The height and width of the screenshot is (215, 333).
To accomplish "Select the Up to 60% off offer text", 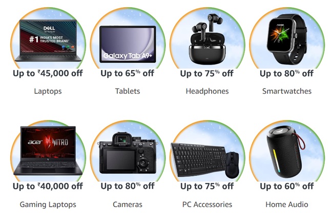I will (x=287, y=186).
